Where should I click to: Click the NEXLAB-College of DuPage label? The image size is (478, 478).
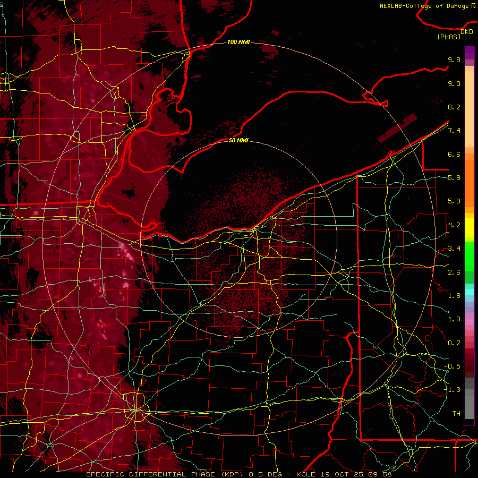point(427,6)
